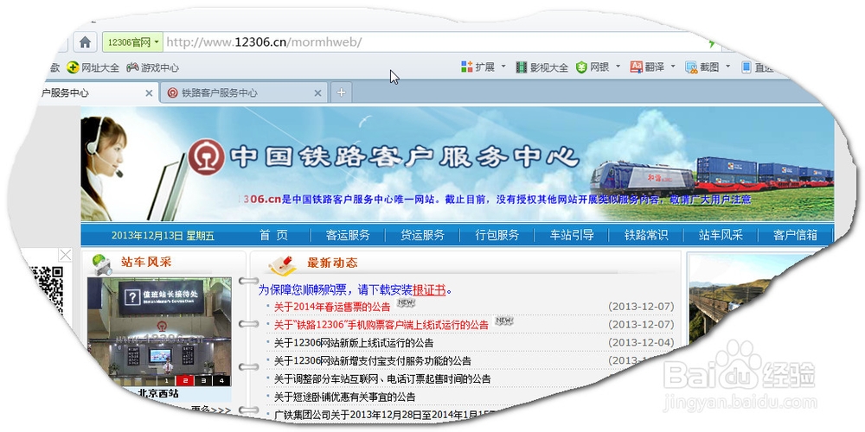
Task: Click the China Railway logo emblem
Action: pyautogui.click(x=207, y=157)
